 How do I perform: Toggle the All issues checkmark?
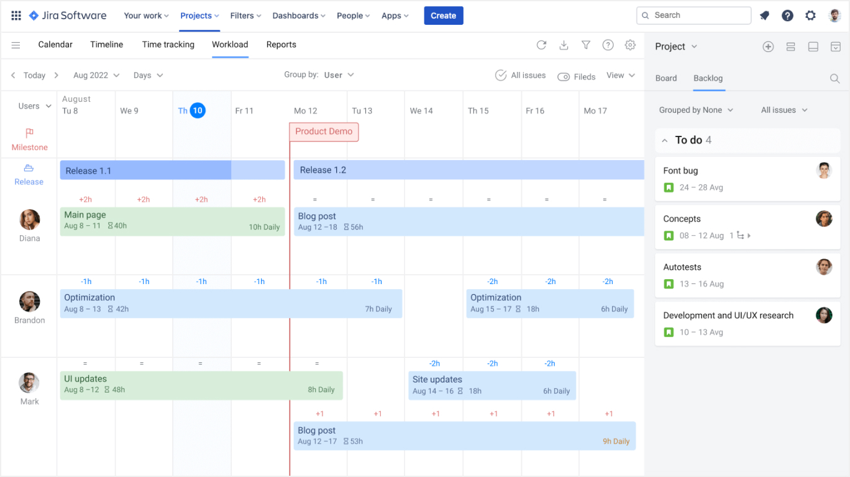coord(501,75)
